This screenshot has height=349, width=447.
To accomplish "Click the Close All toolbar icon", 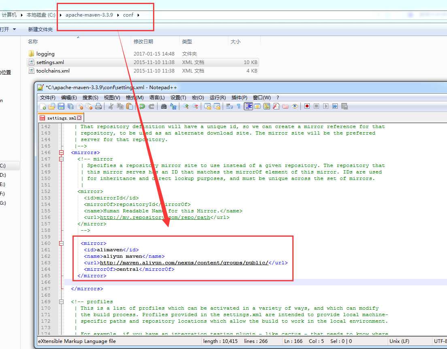I will coord(89,107).
